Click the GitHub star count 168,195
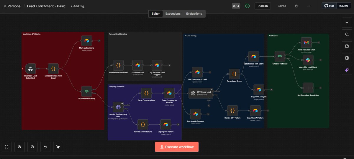Screen dimensions: 354x159 point(343,6)
